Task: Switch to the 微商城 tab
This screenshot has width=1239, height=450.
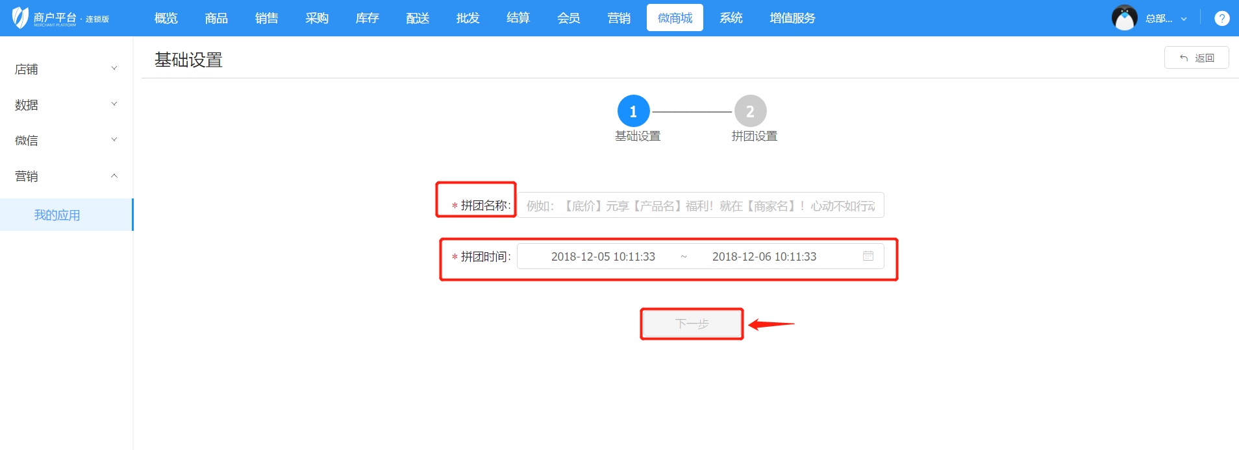Action: (675, 18)
